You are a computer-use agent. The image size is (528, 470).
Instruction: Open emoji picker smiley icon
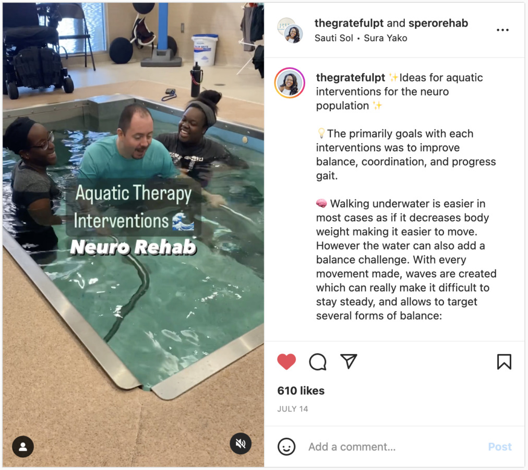pos(286,446)
